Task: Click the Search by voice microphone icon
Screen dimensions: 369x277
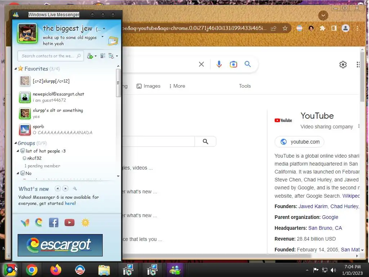Action: click(x=219, y=64)
